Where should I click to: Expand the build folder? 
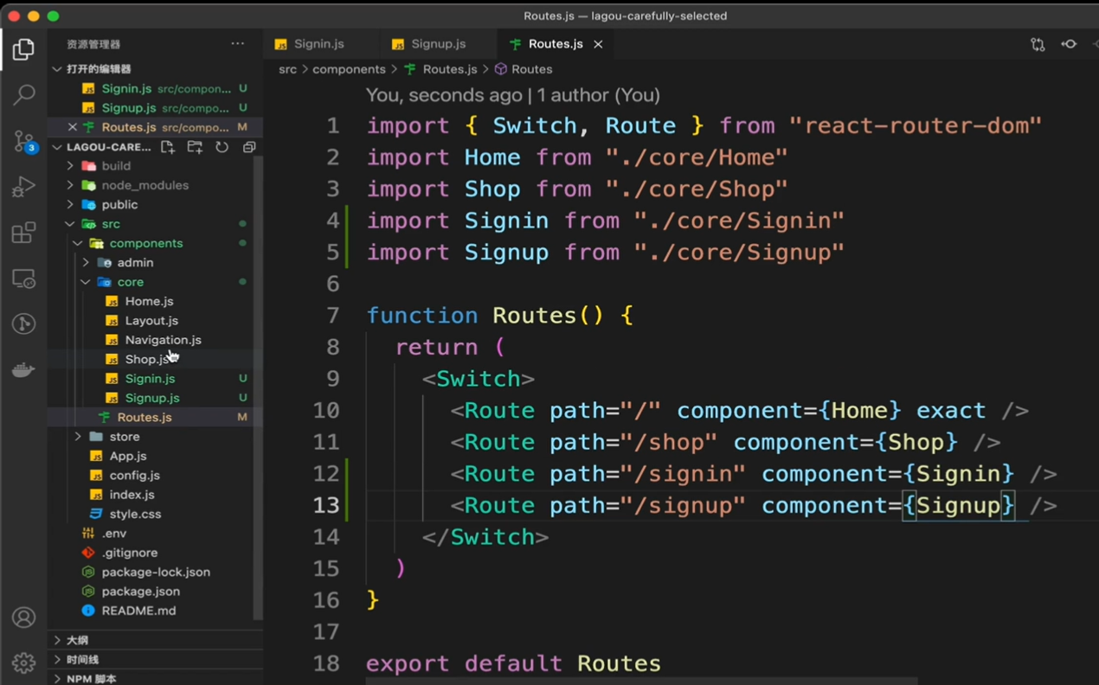[x=115, y=166]
